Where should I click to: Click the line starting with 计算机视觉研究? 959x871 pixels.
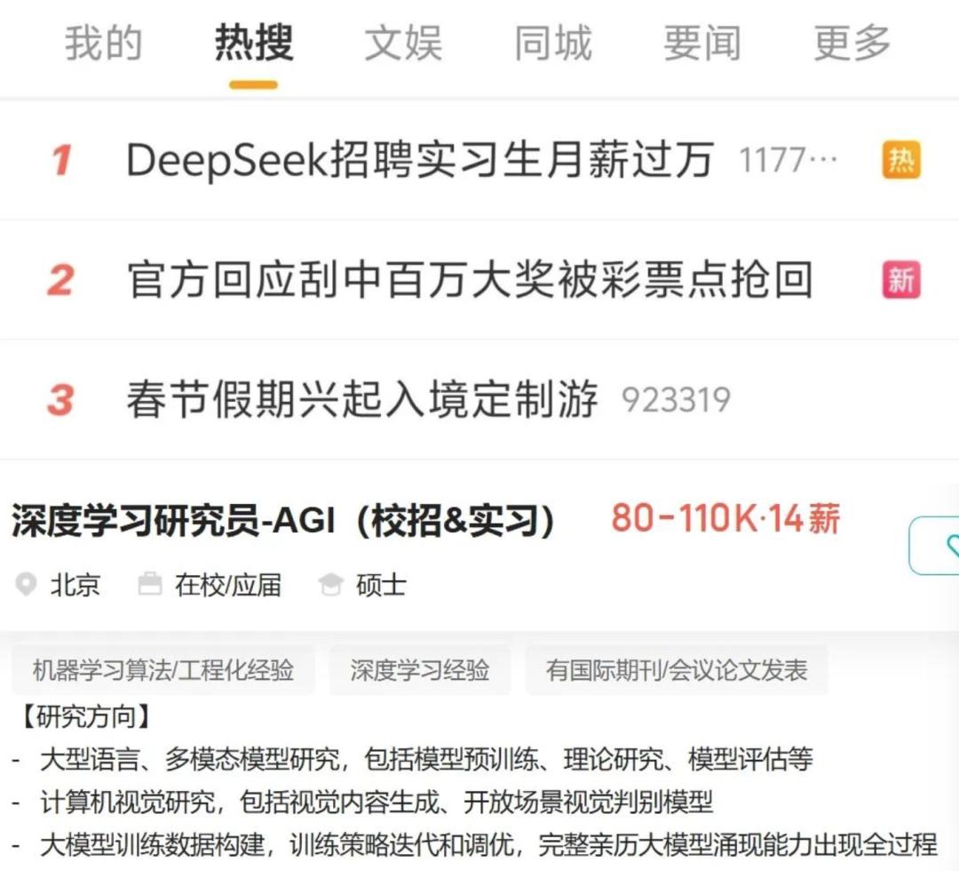[362, 802]
